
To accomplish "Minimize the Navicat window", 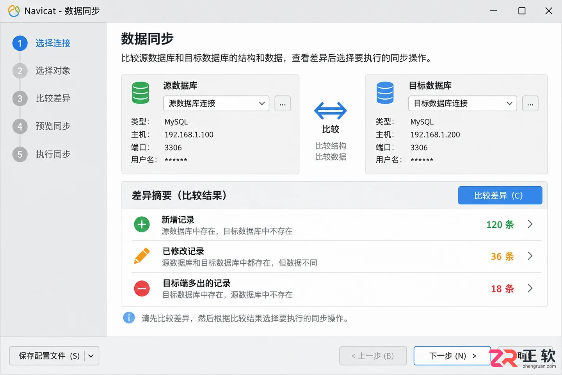I will [x=494, y=11].
